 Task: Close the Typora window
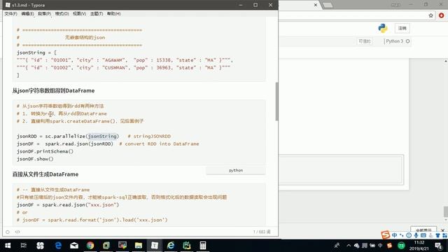point(271,5)
